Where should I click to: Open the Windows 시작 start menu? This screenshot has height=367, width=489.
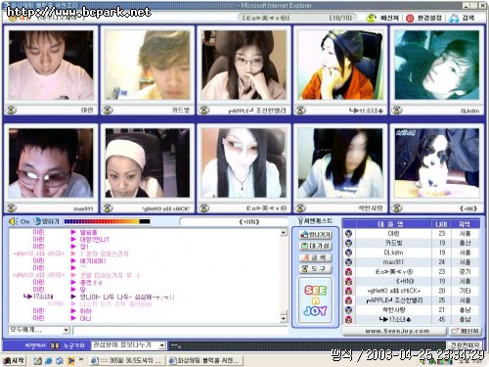pos(14,360)
